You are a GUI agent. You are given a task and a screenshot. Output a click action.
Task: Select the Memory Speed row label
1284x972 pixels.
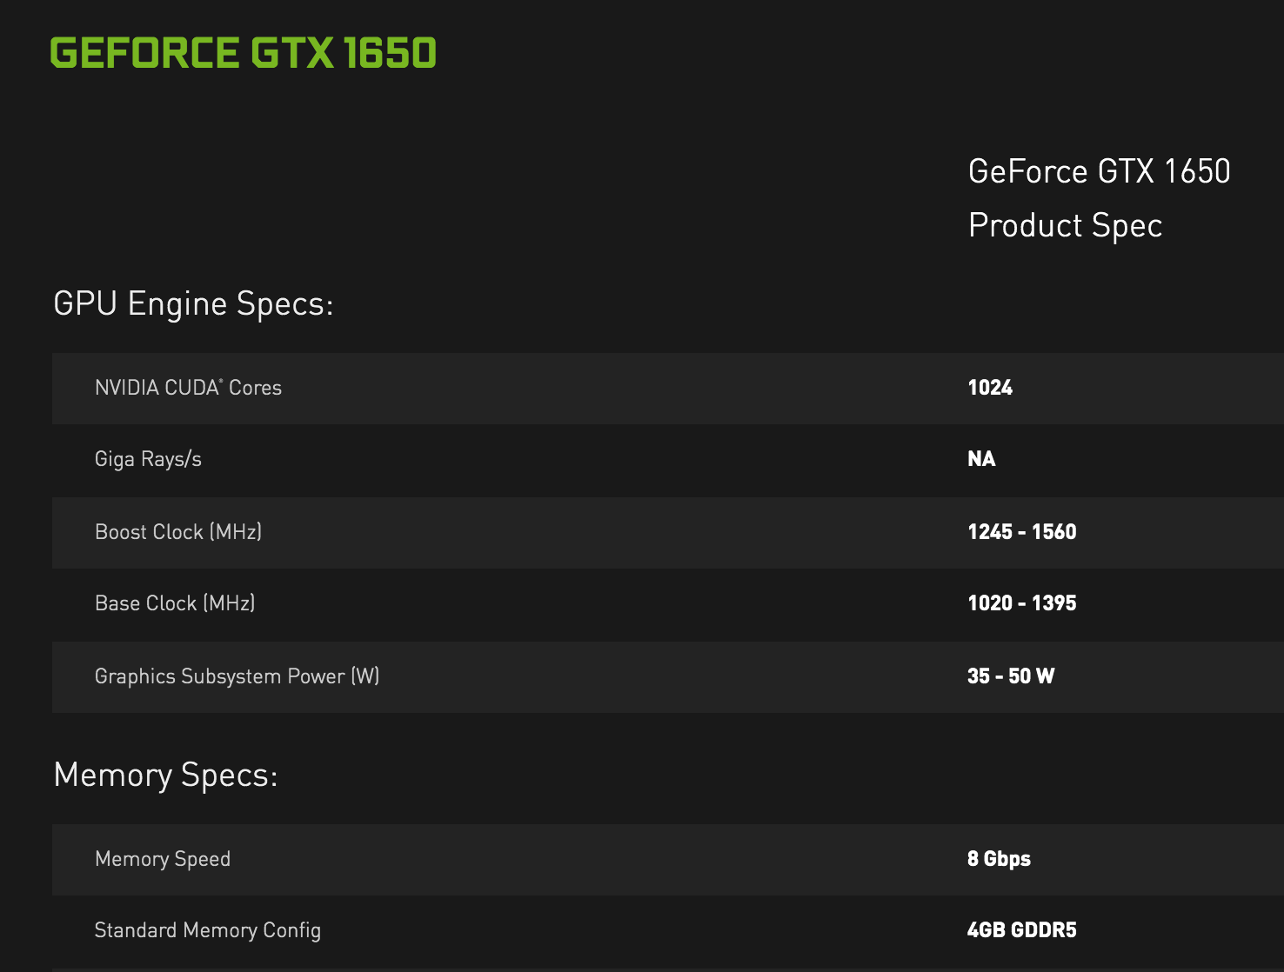tap(163, 859)
